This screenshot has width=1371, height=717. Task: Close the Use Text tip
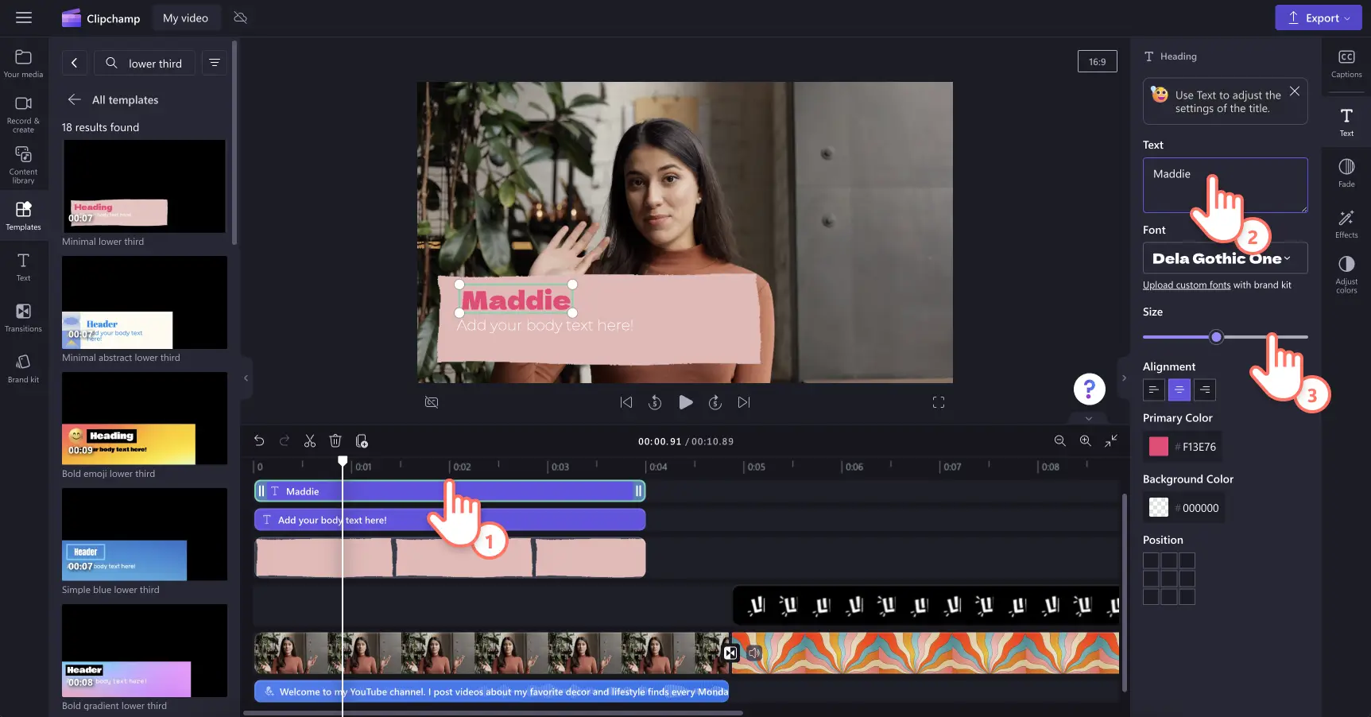[x=1295, y=91]
